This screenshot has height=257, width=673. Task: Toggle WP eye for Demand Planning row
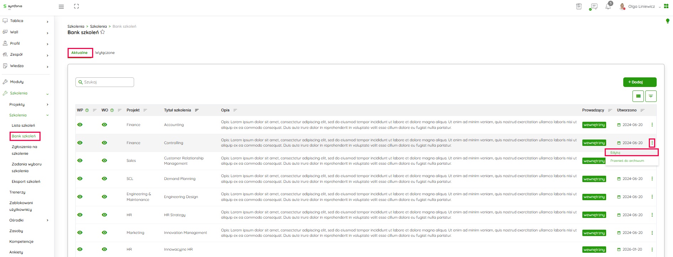click(x=80, y=179)
